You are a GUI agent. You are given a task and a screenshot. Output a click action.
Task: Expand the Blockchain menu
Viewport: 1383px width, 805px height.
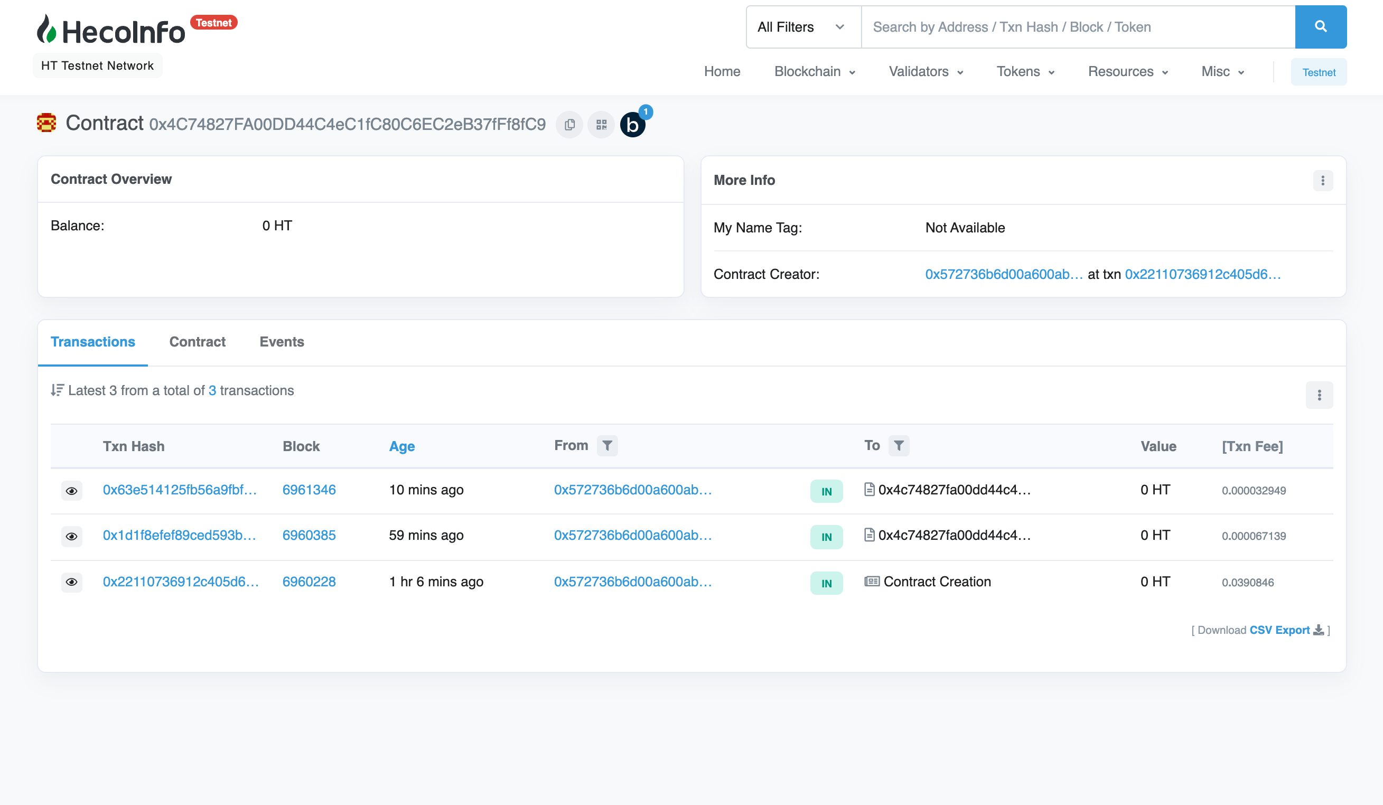815,72
